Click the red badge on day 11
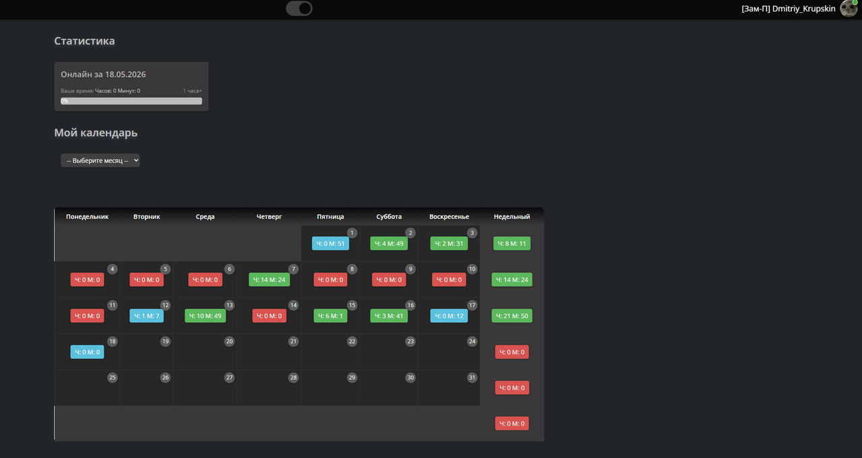Viewport: 862px width, 458px height. click(x=87, y=315)
